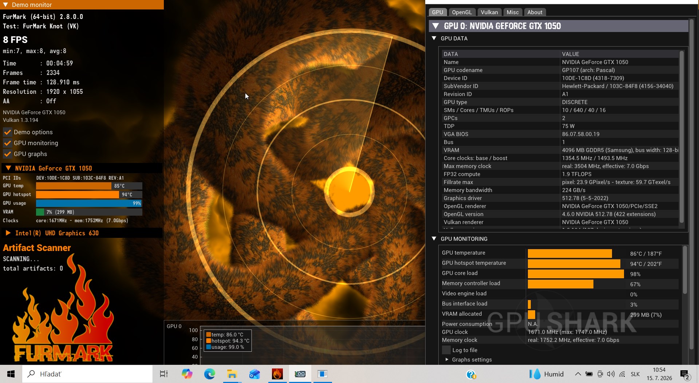Screen dimensions: 699x383
Task: Click the blue GPU usage bar
Action: pos(89,203)
